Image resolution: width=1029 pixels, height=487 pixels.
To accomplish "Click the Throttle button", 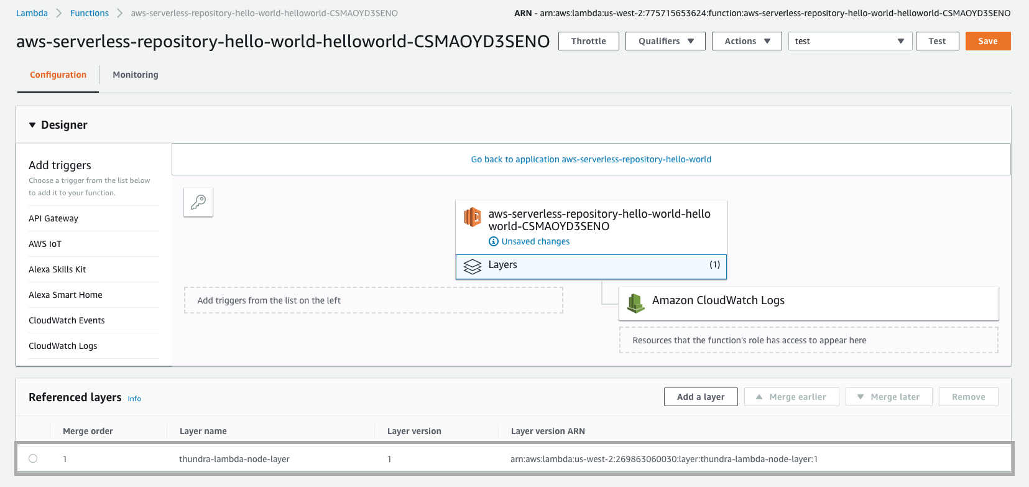I will point(589,41).
